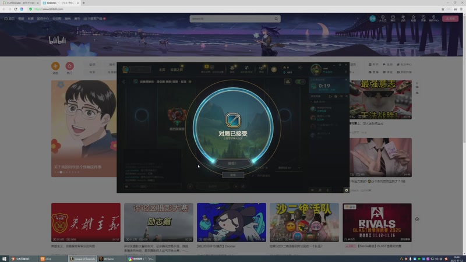Open the red 英雄主義 video thumbnail
Image resolution: width=466 pixels, height=262 pixels.
[86, 222]
